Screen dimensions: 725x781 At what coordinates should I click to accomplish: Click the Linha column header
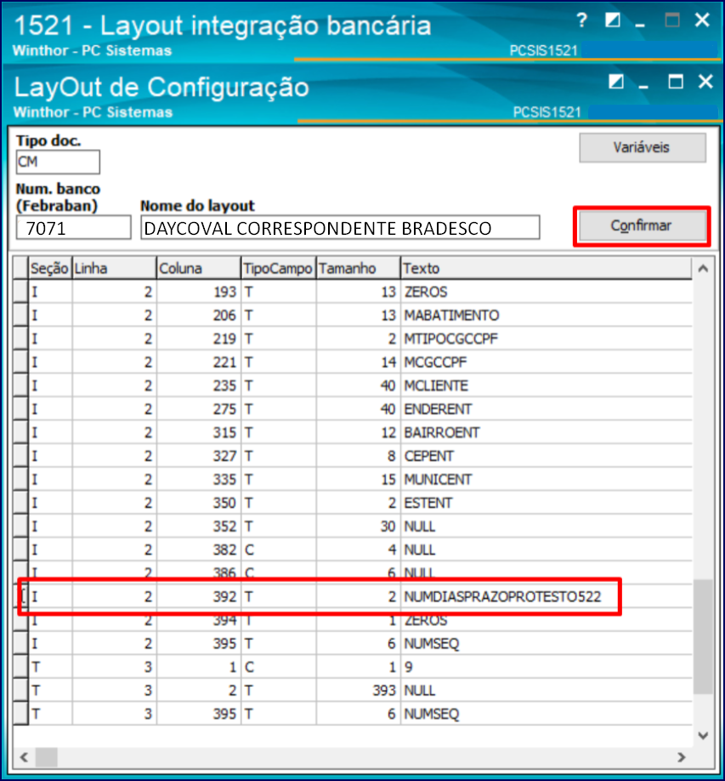coord(115,269)
